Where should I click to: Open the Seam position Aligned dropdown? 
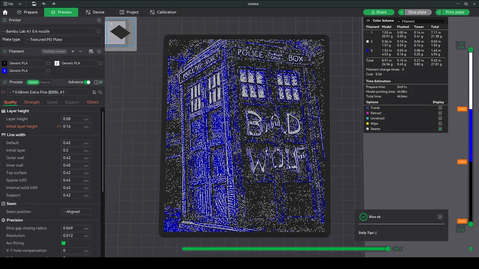coord(76,212)
